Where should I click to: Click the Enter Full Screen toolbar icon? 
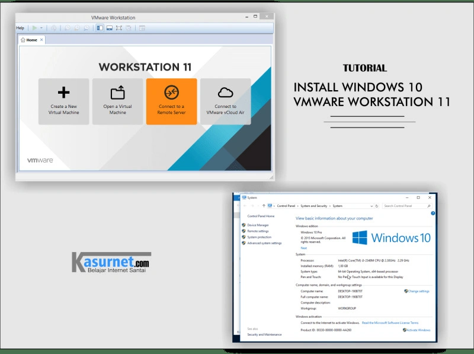coord(119,28)
